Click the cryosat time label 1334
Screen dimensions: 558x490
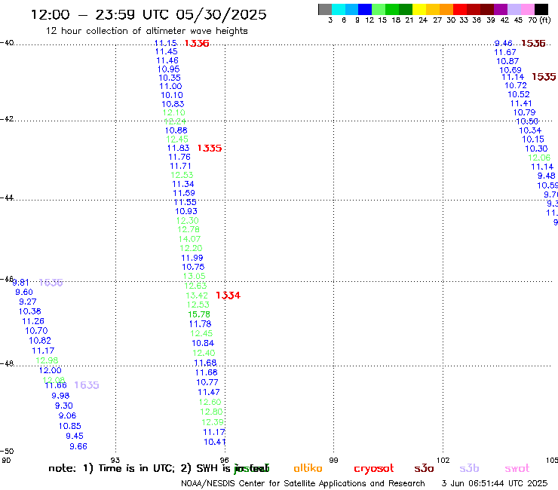[228, 295]
